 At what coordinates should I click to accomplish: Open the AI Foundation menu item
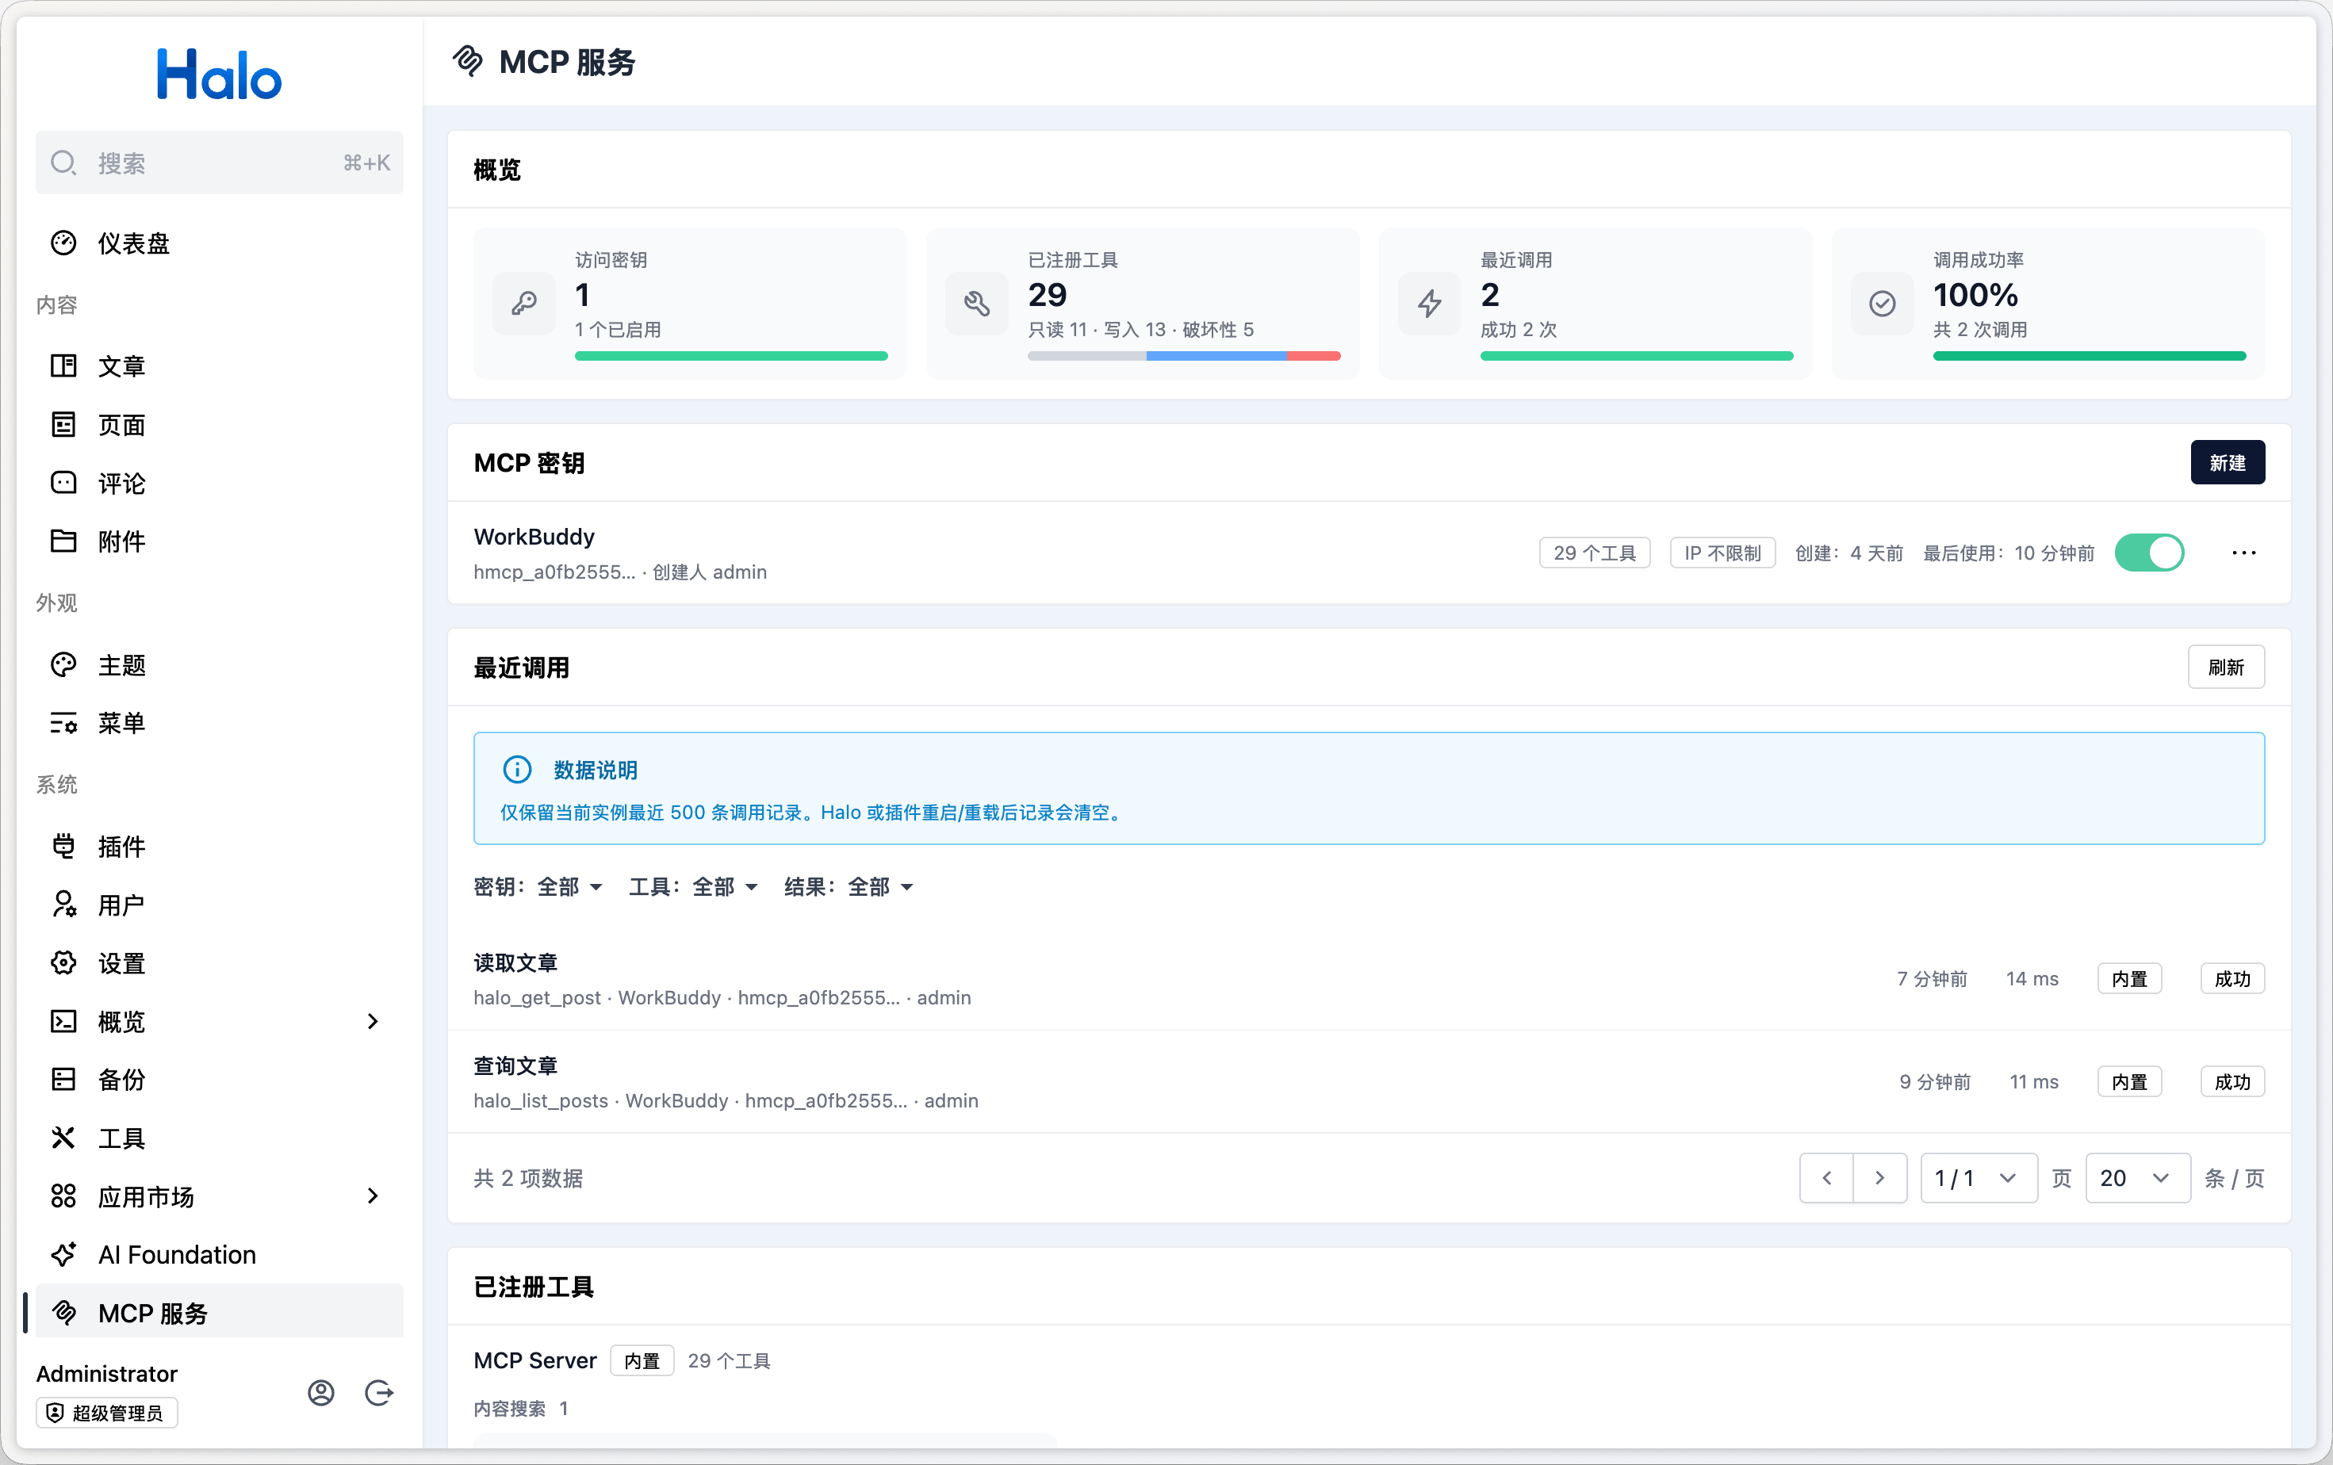click(x=219, y=1254)
